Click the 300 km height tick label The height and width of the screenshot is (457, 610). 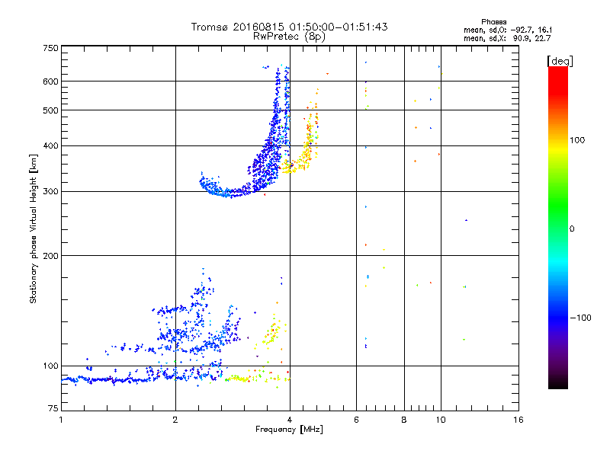pos(50,192)
